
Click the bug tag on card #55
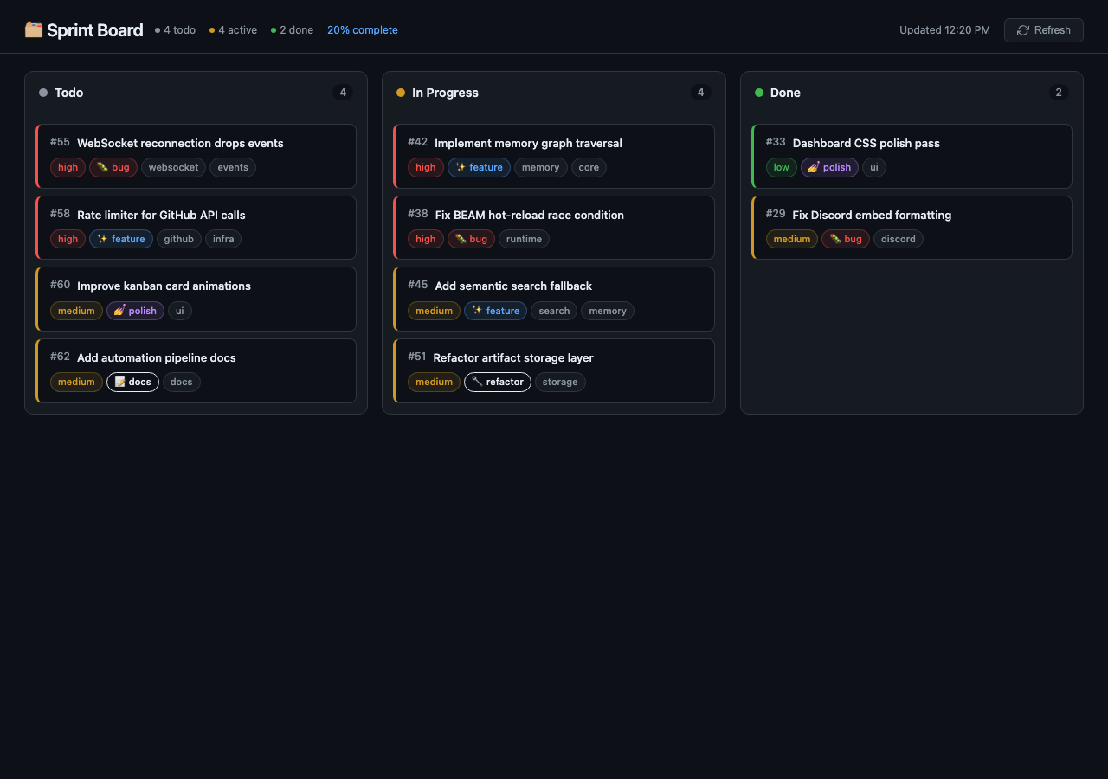pyautogui.click(x=113, y=168)
